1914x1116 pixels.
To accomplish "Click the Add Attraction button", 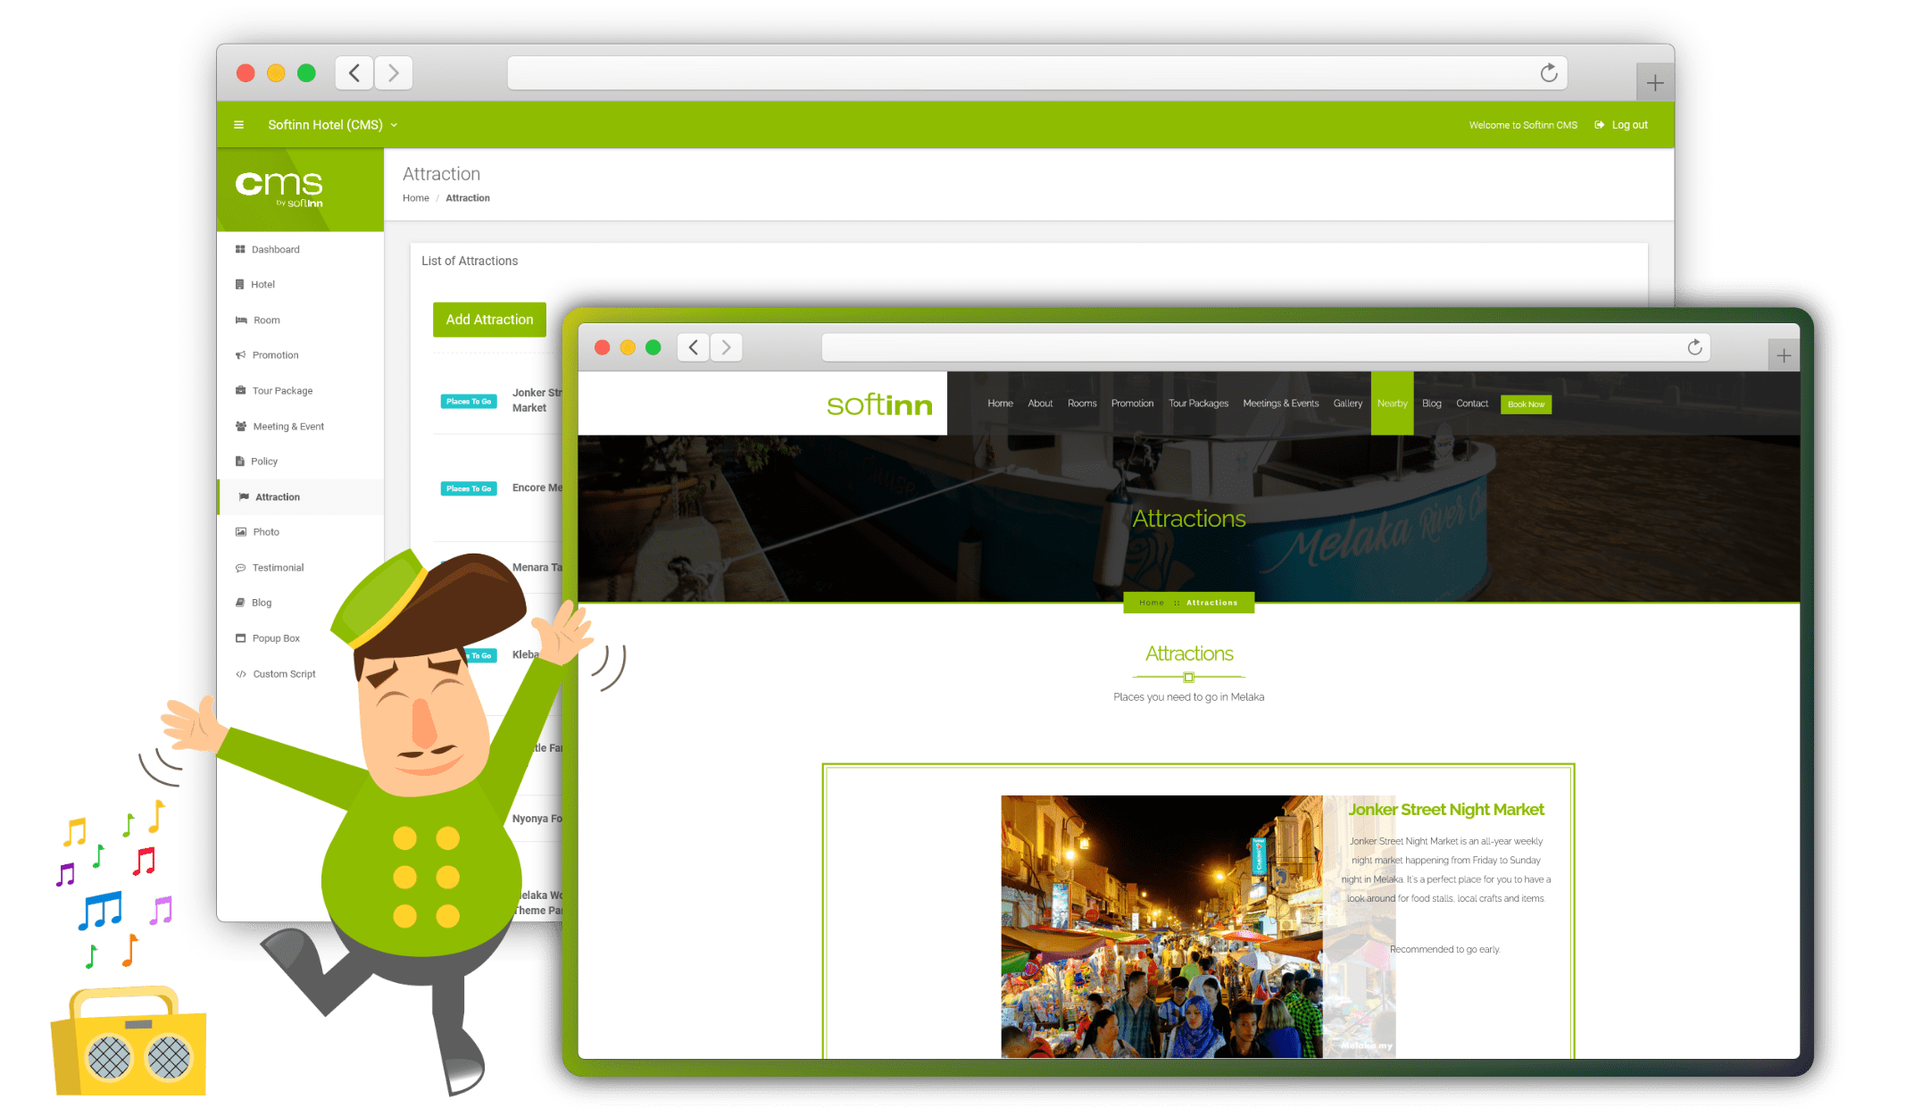I will [x=489, y=320].
